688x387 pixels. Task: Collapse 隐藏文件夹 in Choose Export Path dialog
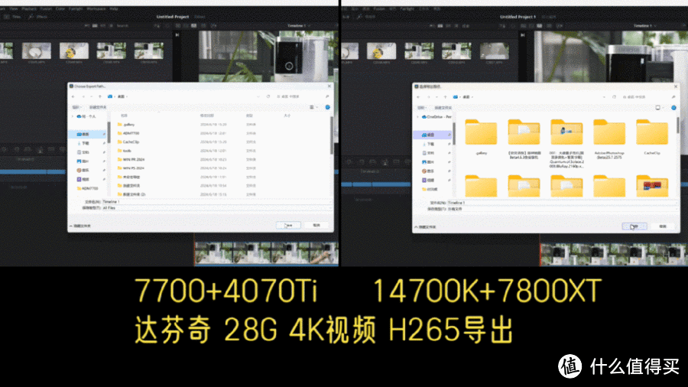[80, 226]
